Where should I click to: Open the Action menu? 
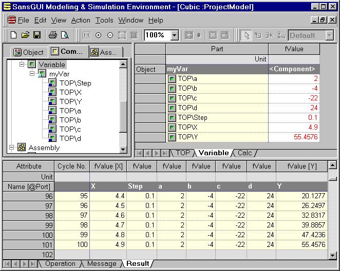coord(81,20)
